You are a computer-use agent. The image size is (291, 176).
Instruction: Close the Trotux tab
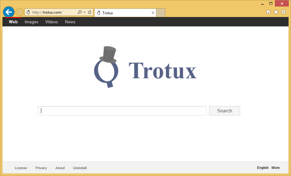(153, 13)
